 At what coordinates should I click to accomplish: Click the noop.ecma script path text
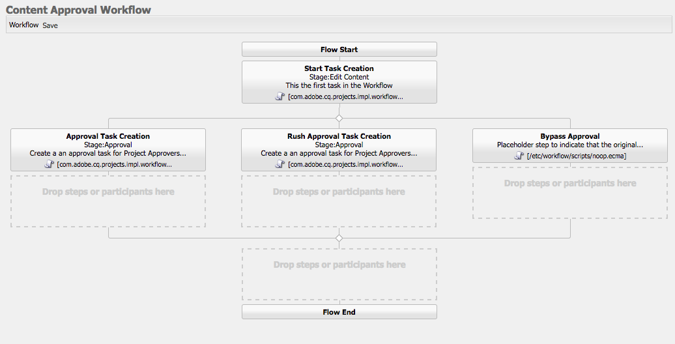coord(577,156)
